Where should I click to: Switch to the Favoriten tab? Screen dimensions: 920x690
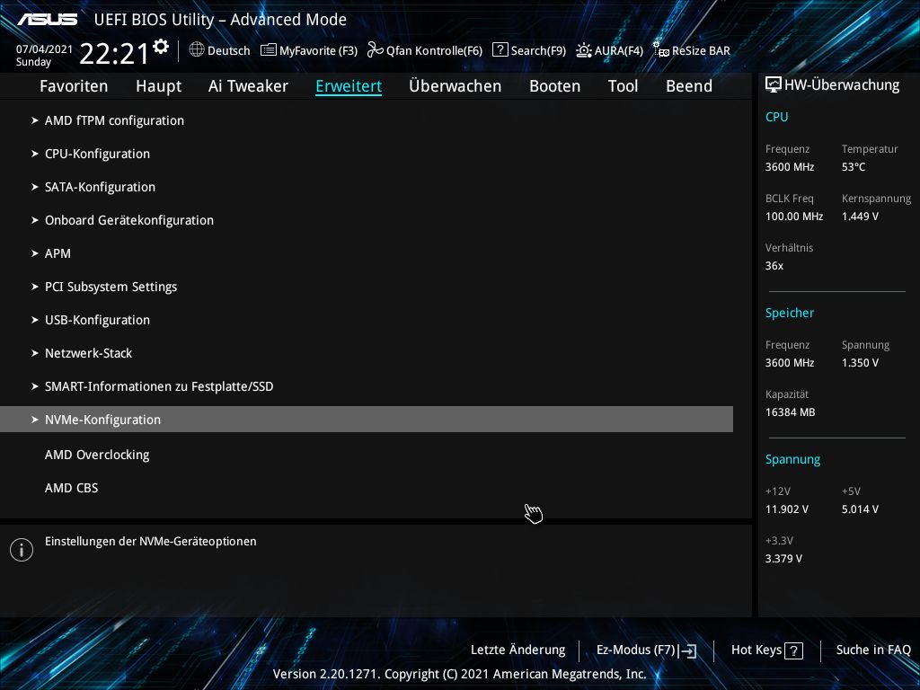[74, 86]
